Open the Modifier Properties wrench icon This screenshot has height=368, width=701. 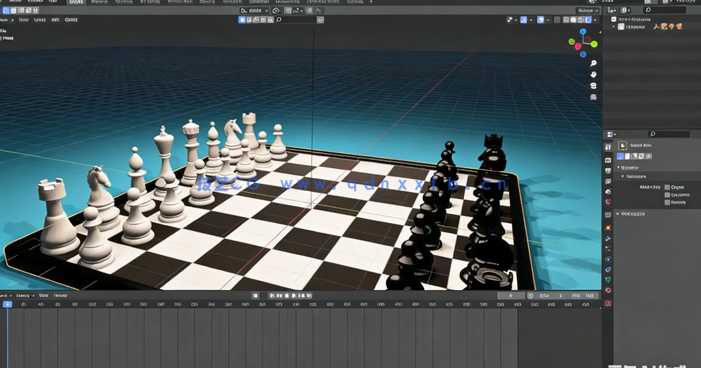(608, 238)
